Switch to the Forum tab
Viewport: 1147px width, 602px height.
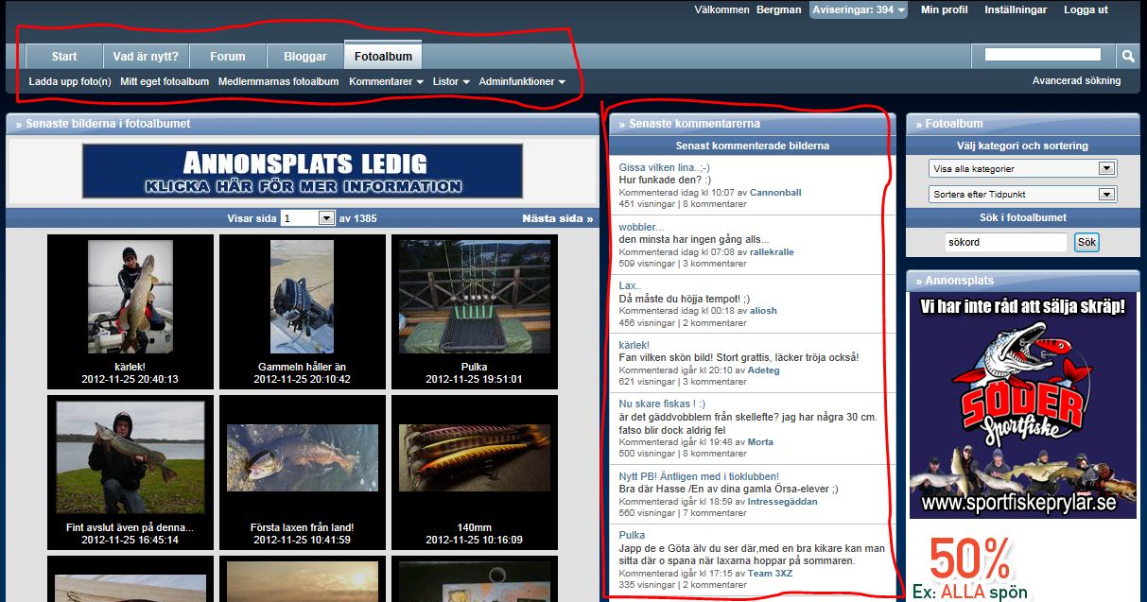[227, 57]
